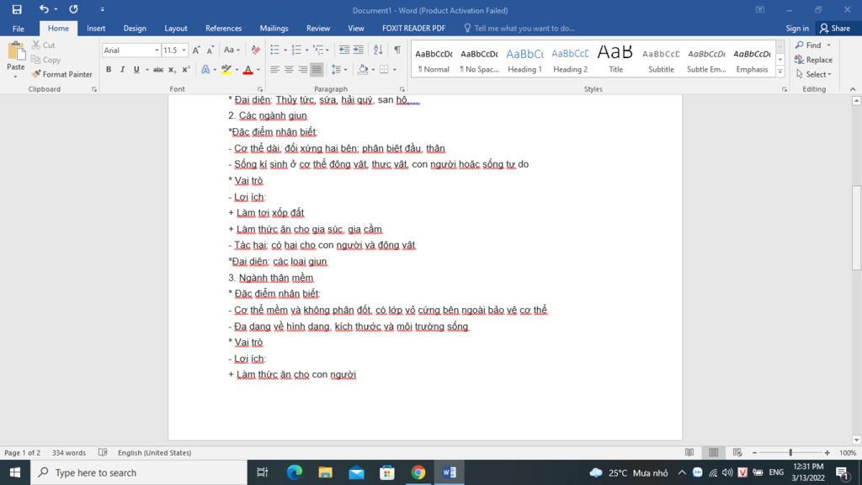Click the Share button
This screenshot has width=862, height=485.
click(x=834, y=29)
